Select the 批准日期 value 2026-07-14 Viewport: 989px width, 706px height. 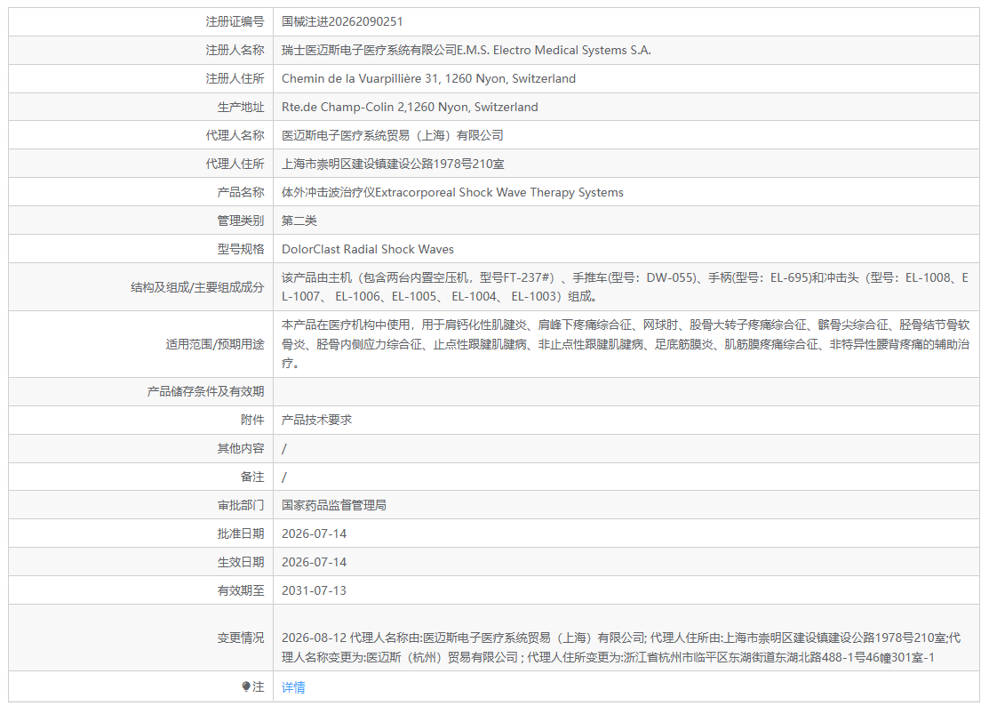[314, 534]
